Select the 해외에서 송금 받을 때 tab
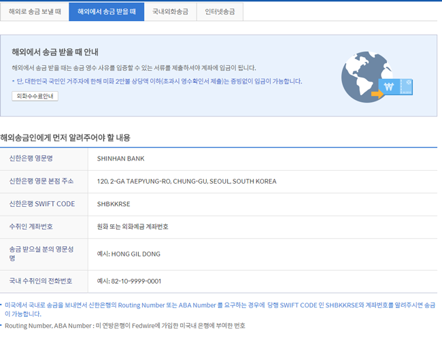This screenshot has height=338, width=442. click(107, 12)
